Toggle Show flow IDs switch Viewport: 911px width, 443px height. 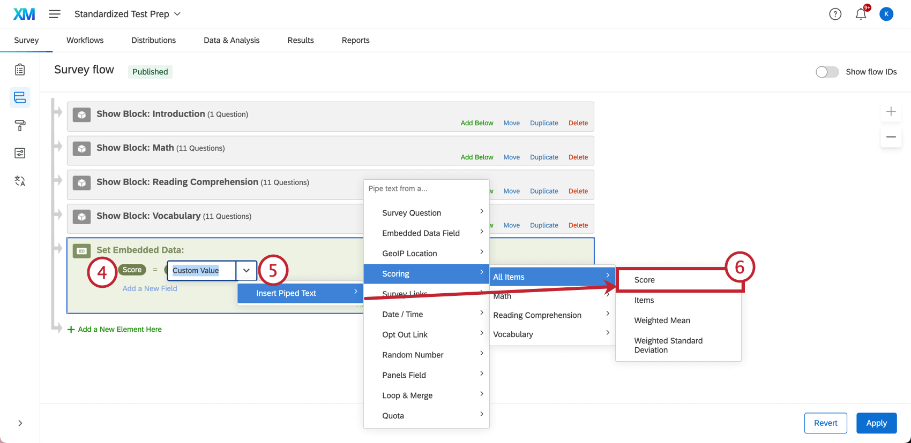click(827, 72)
